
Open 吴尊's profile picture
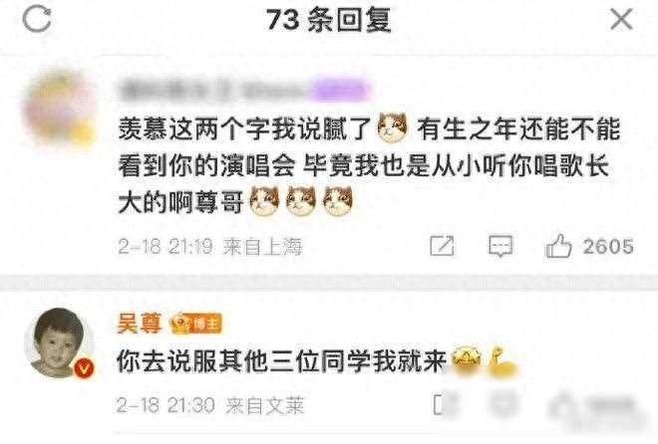(59, 342)
